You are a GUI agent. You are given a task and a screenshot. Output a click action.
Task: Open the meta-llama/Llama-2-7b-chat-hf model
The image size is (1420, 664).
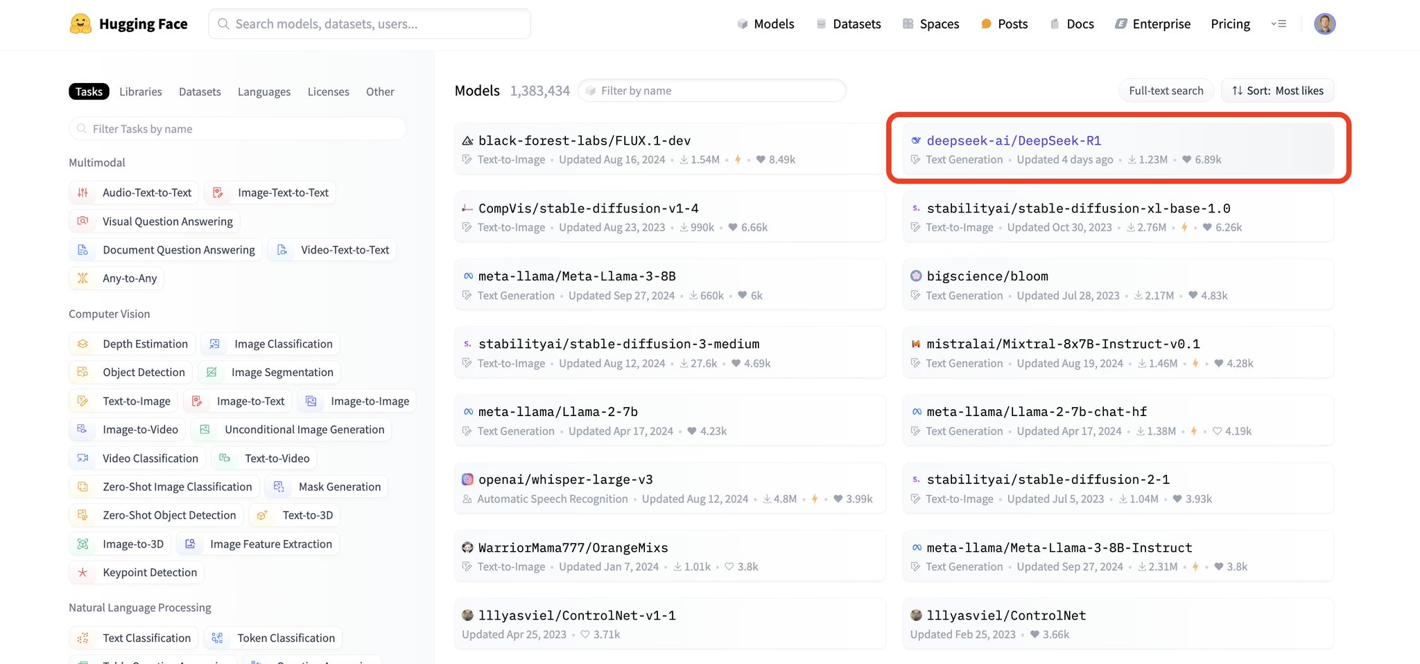coord(1118,420)
